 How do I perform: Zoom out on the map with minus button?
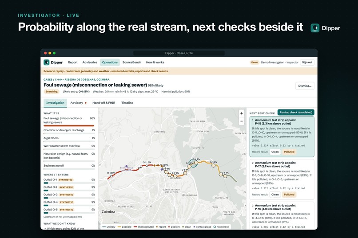241,121
